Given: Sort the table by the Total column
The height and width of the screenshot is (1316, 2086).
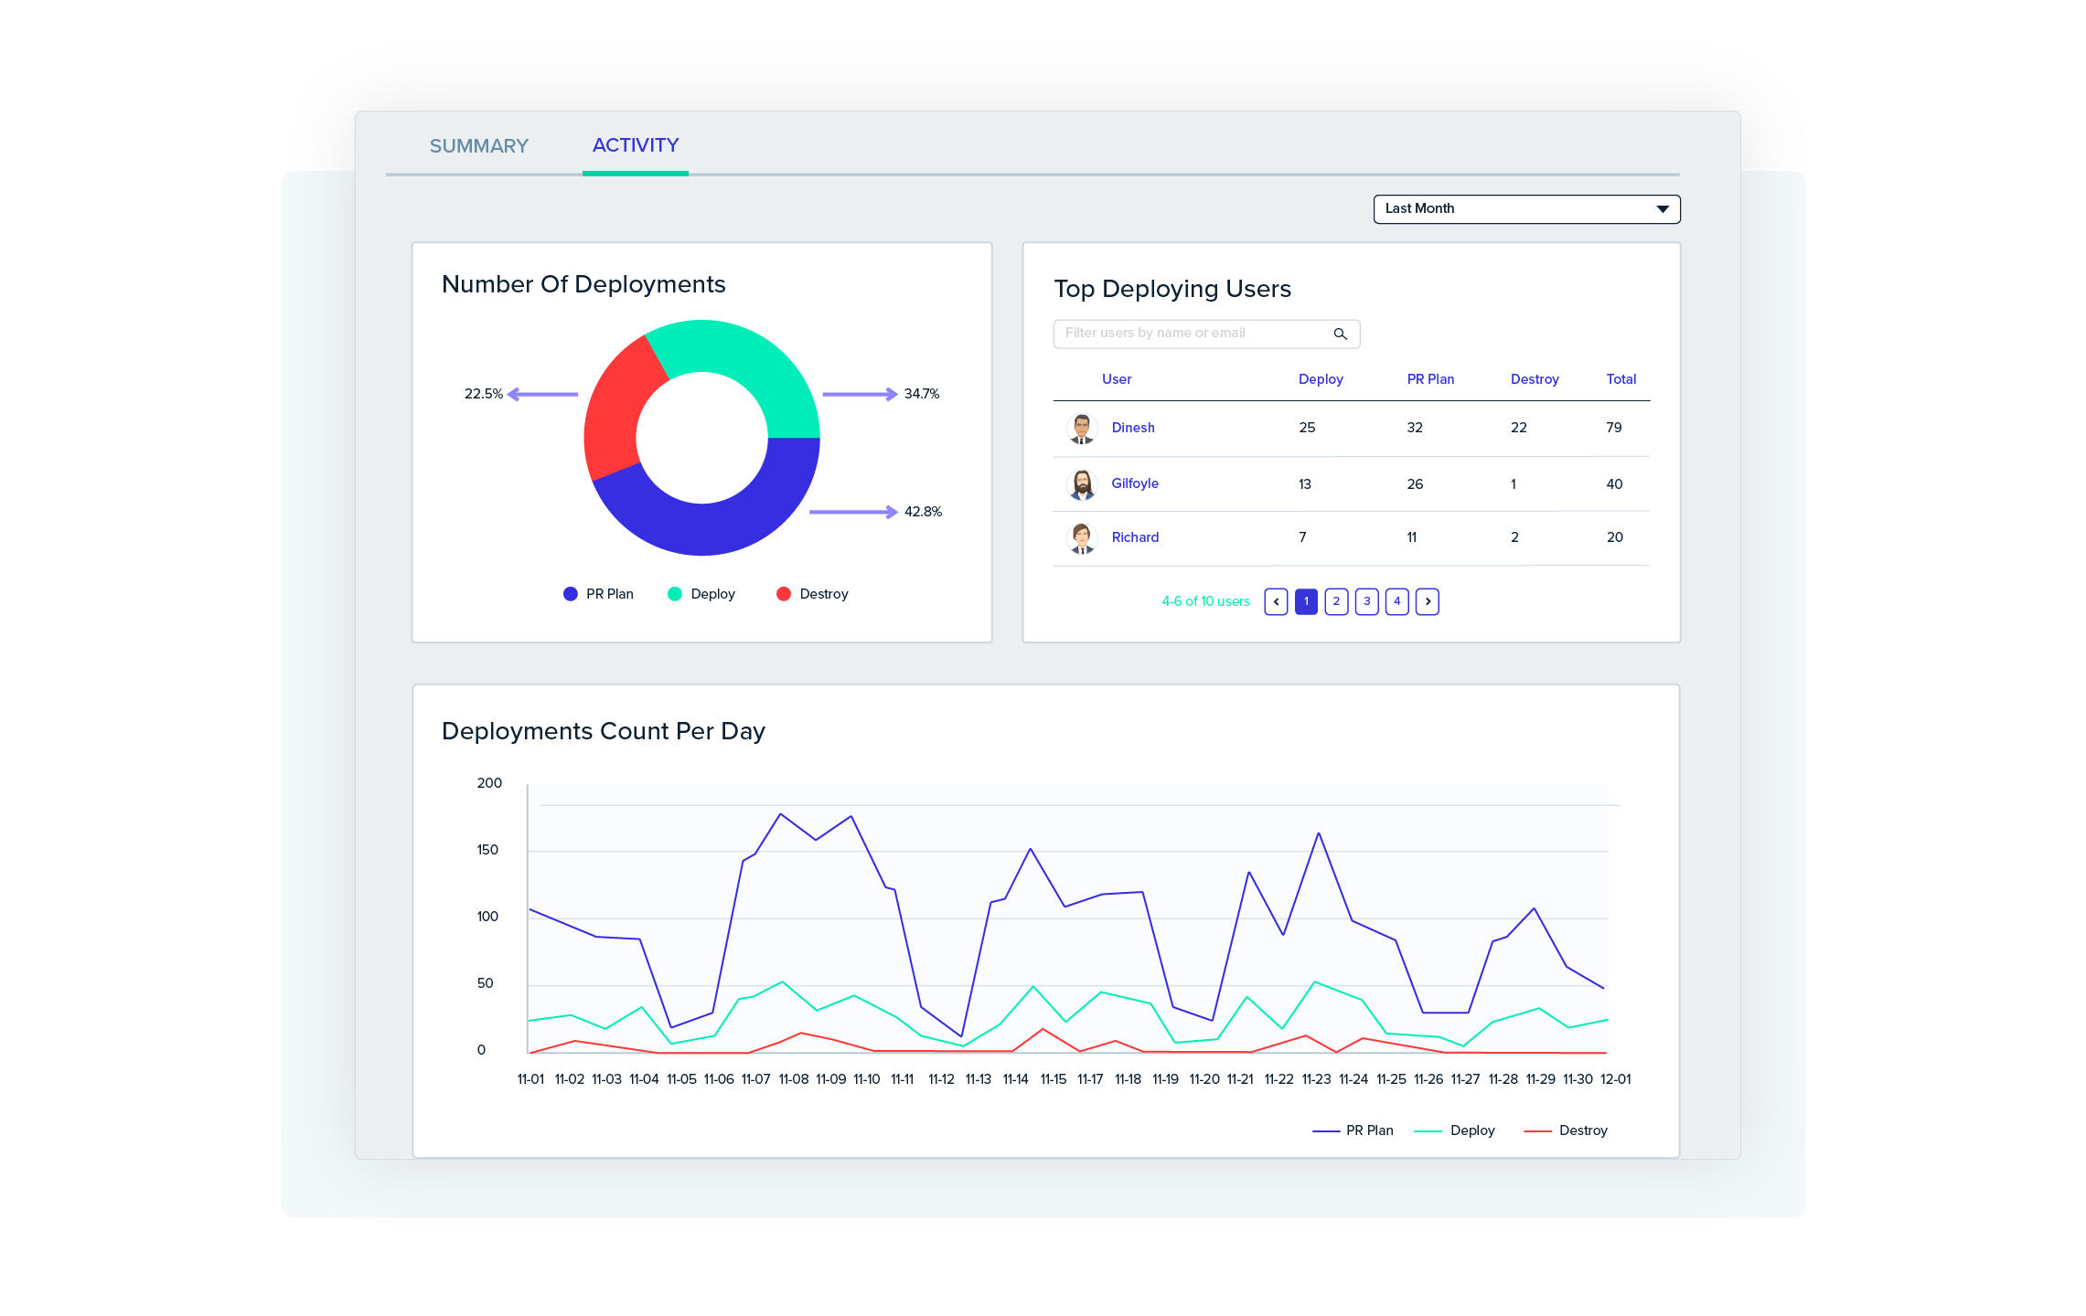Looking at the screenshot, I should (1621, 378).
